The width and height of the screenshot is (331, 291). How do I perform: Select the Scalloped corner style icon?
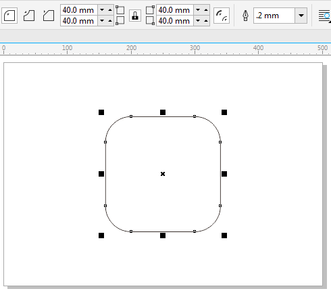click(x=29, y=16)
